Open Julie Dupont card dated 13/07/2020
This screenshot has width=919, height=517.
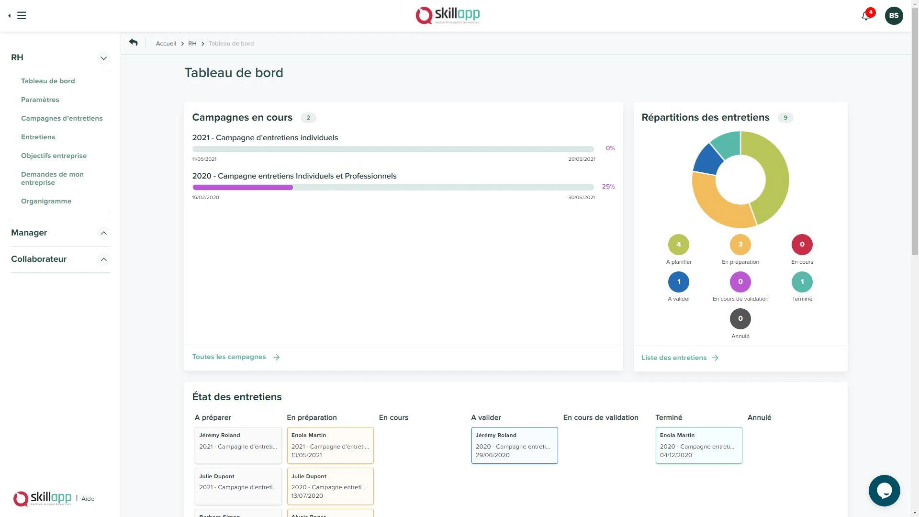click(x=330, y=486)
